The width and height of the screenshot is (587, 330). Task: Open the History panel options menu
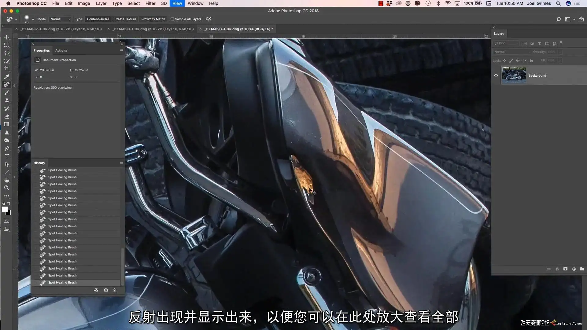121,163
